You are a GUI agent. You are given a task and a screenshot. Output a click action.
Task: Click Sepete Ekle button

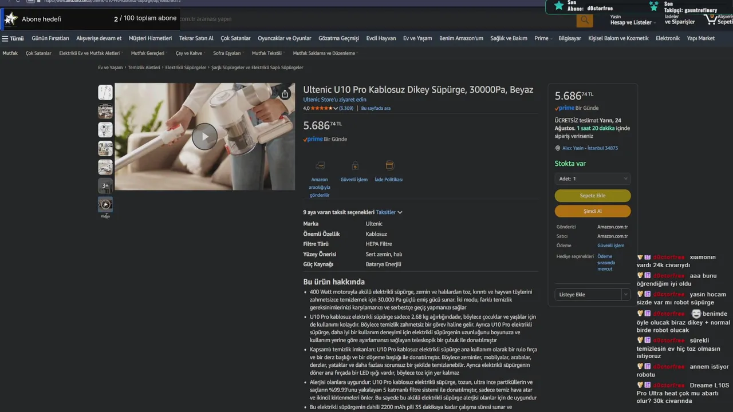point(593,196)
